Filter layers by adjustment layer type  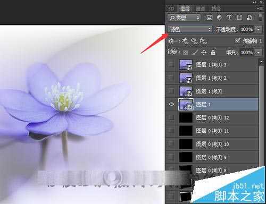[219, 18]
